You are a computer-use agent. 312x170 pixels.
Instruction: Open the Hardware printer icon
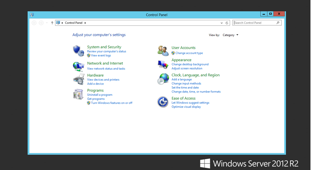(79, 79)
